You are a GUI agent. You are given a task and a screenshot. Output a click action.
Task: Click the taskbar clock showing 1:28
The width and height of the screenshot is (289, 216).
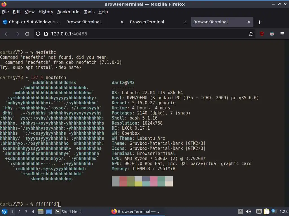(x=283, y=211)
